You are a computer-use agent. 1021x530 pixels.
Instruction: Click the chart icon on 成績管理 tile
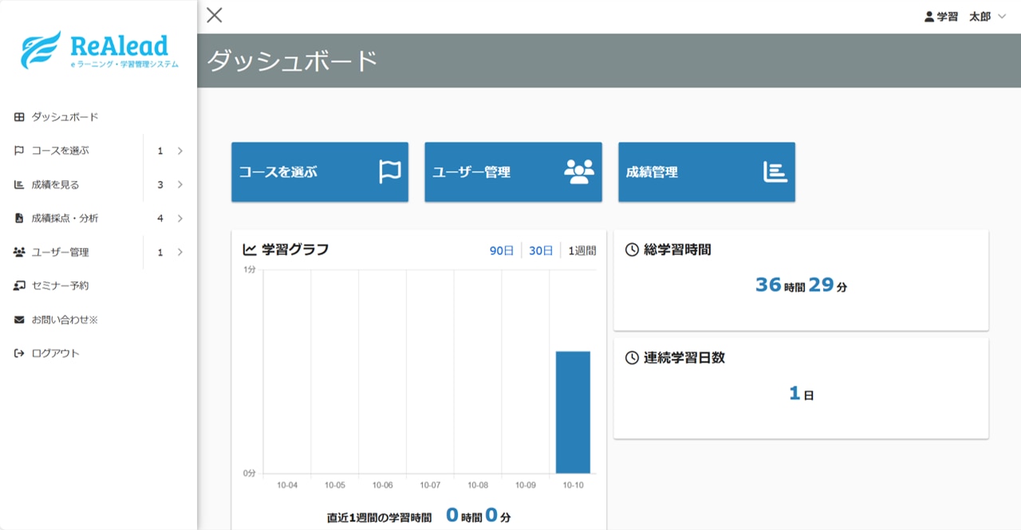(775, 172)
